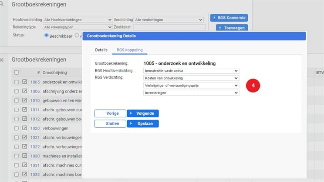This screenshot has height=182, width=324.
Task: Select the row checkbox for account 1020
Action: tap(16, 128)
